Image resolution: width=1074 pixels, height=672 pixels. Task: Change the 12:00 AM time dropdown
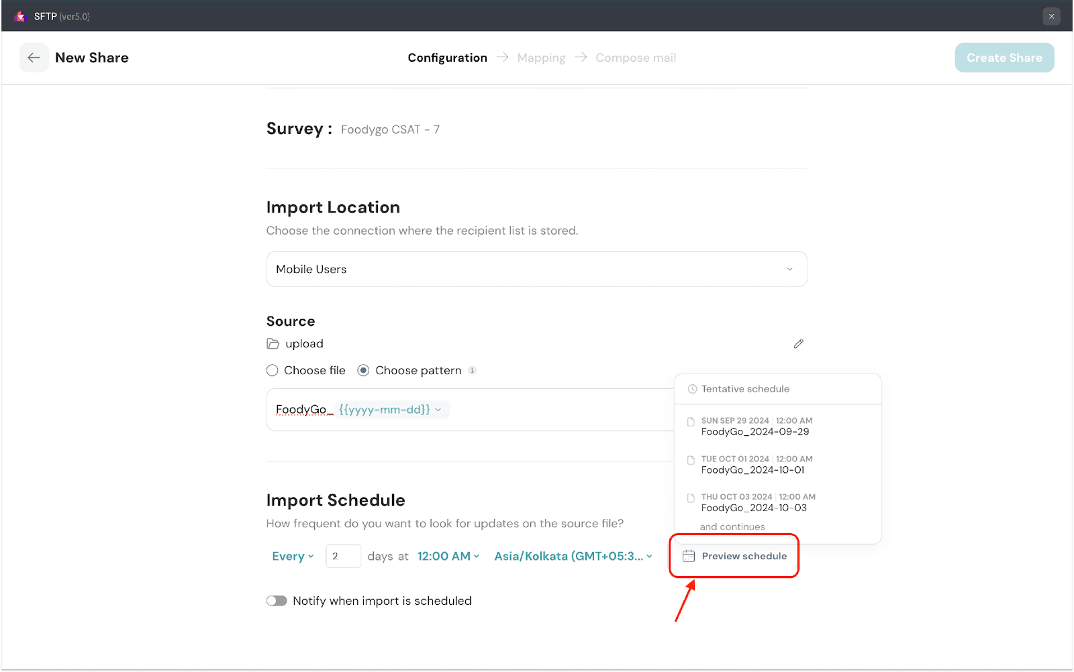click(x=448, y=557)
